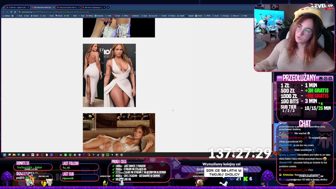Click the photo of woman lying on sofa
The height and width of the screenshot is (189, 336).
coord(119,133)
